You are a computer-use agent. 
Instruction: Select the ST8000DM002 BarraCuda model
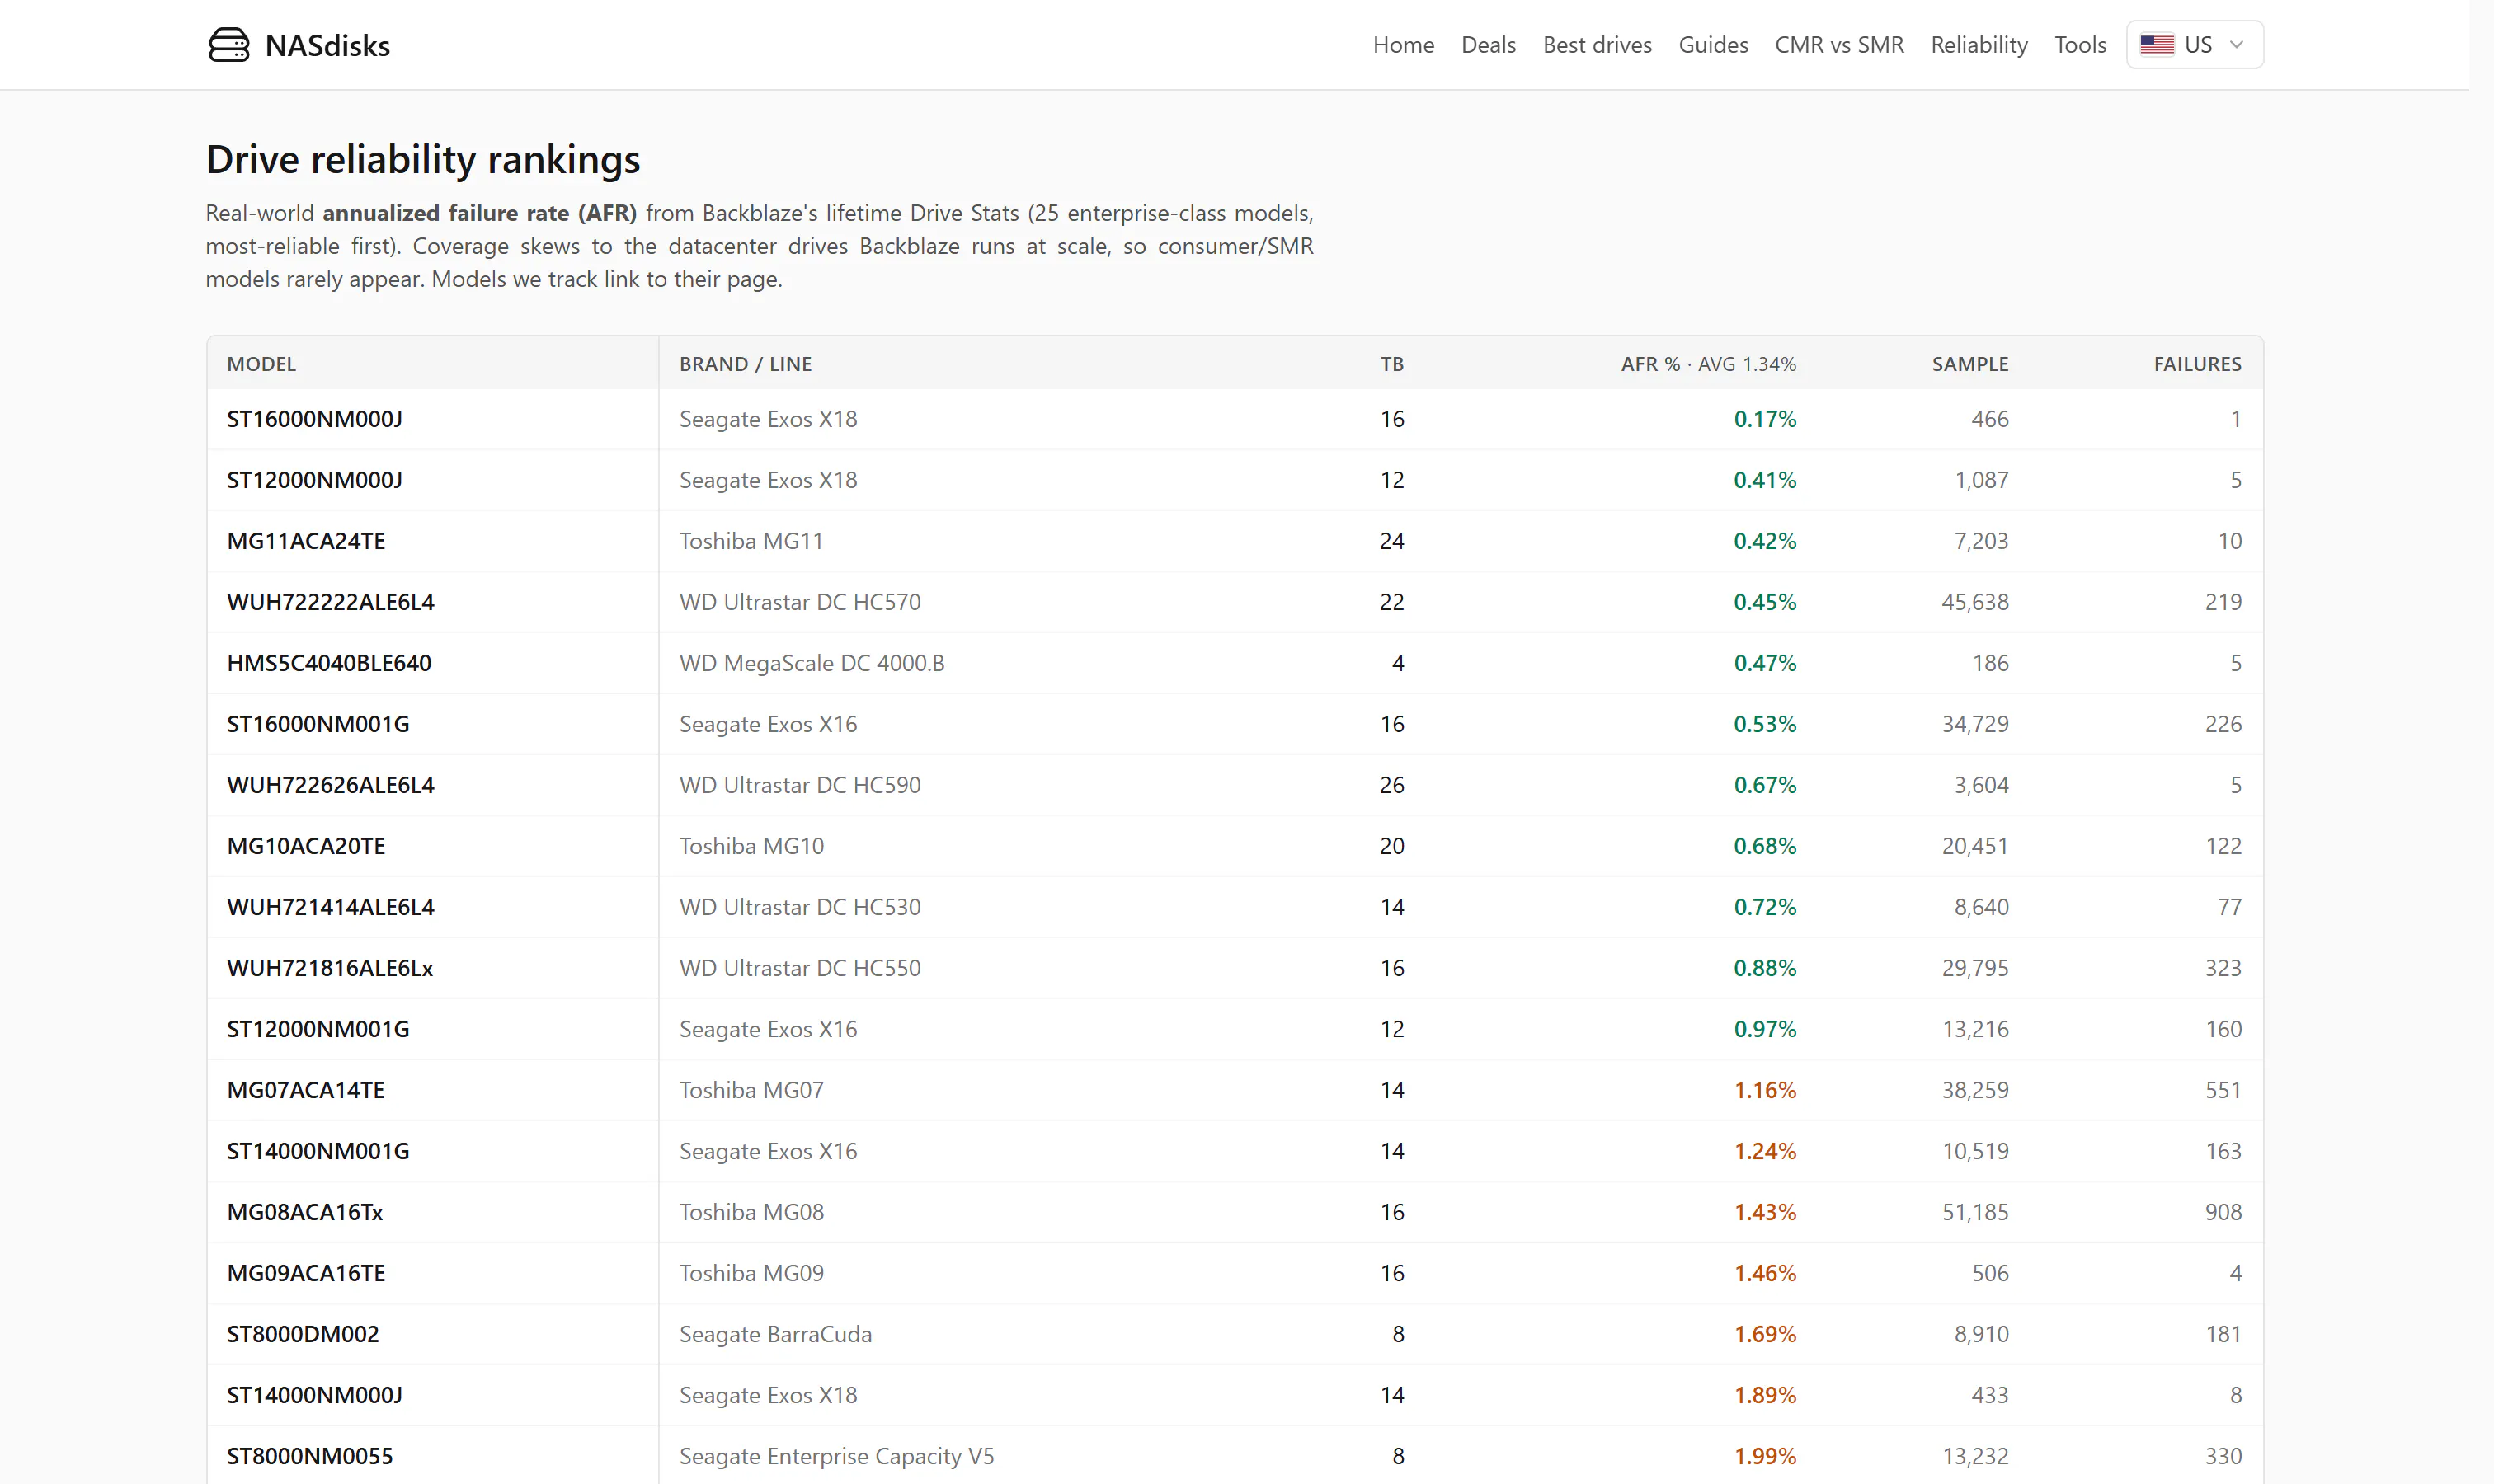point(302,1334)
